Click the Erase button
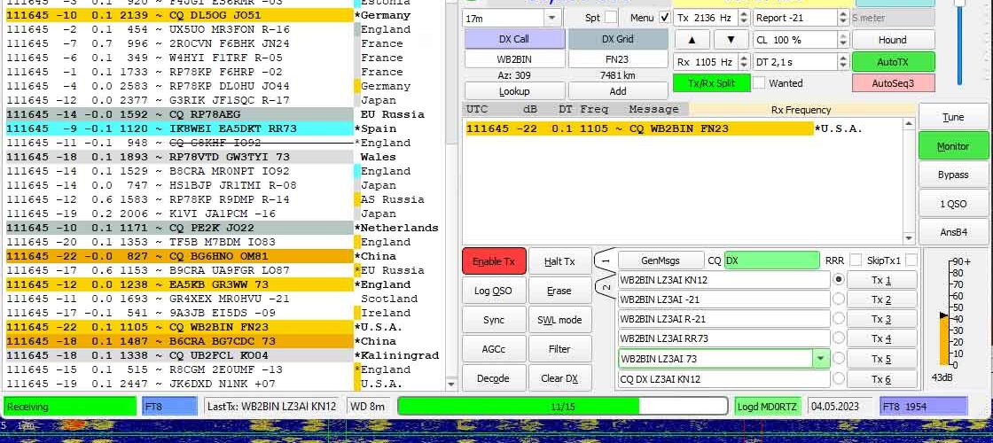The height and width of the screenshot is (443, 993). (x=559, y=291)
